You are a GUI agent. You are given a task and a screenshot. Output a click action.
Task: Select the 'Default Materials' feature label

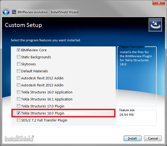[x=34, y=71]
